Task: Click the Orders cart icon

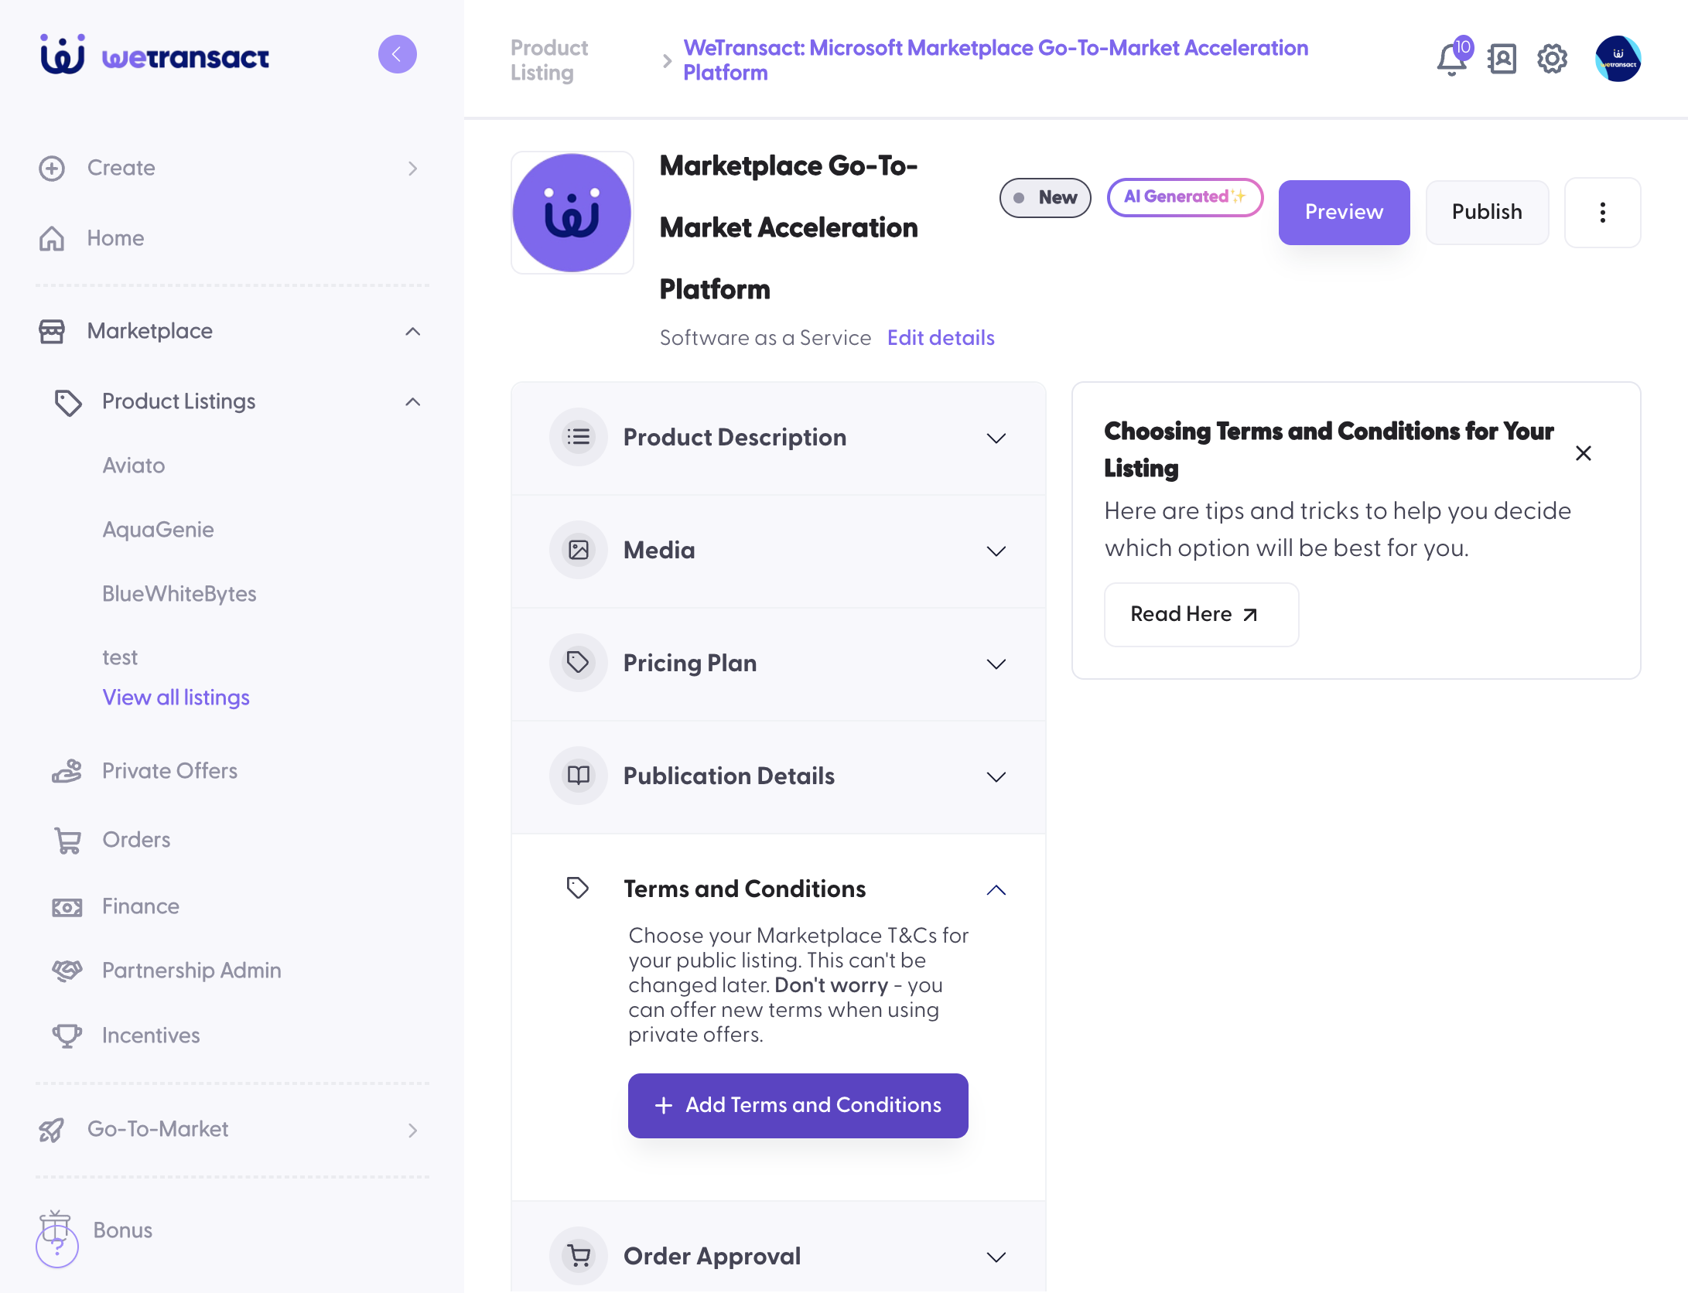Action: [x=67, y=840]
